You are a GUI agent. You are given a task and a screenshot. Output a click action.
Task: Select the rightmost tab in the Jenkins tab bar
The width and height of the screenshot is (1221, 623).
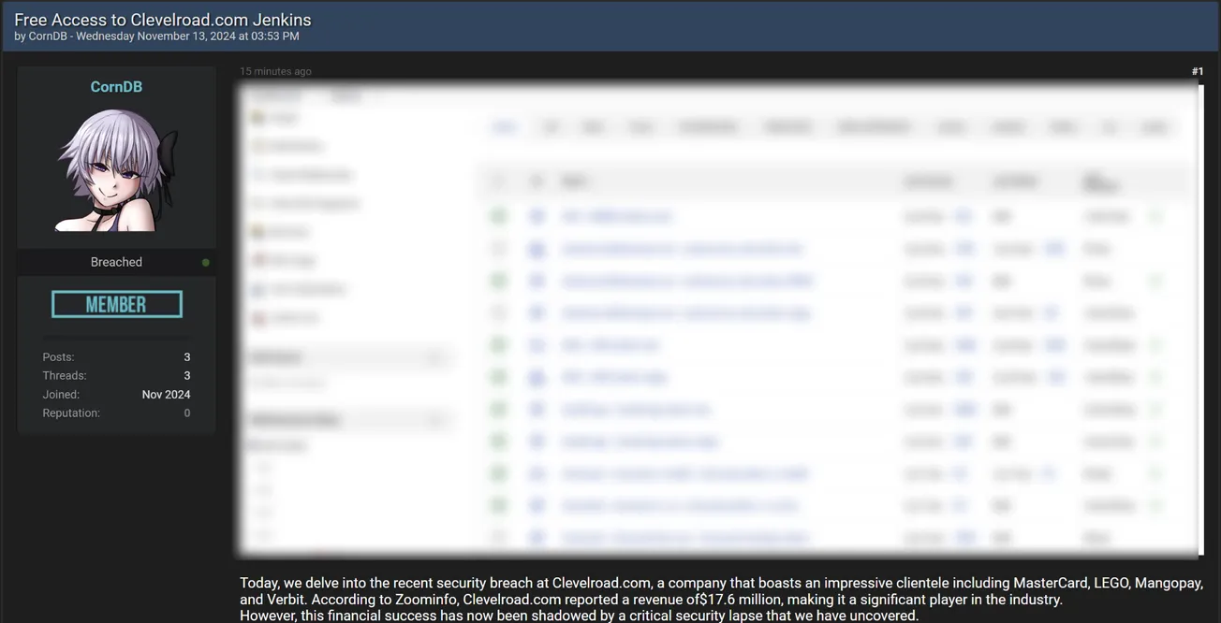coord(1154,126)
